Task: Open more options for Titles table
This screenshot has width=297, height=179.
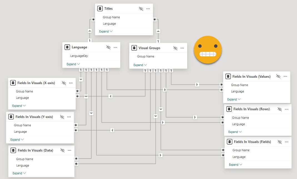Action: 148,9
